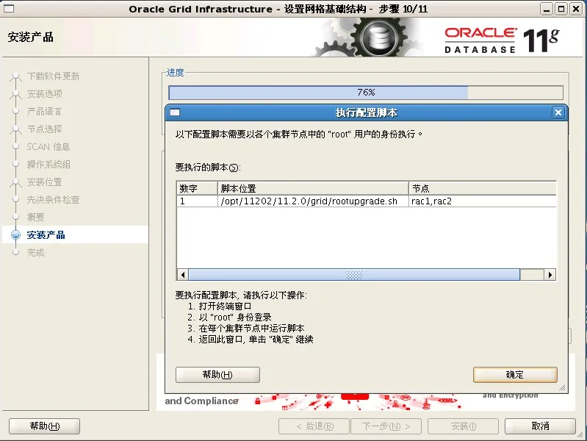Click the gear and database banner graphic

point(370,37)
